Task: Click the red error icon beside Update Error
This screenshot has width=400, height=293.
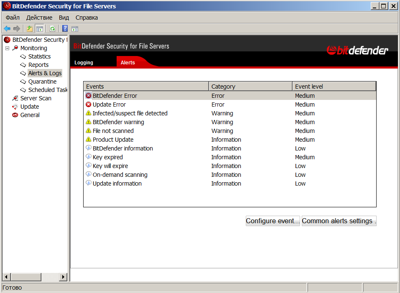Action: [x=88, y=104]
